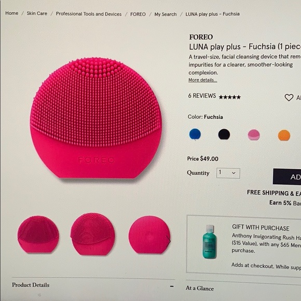The image size is (301, 301).
Task: Go to My Search breadcrumb
Action: [166, 14]
